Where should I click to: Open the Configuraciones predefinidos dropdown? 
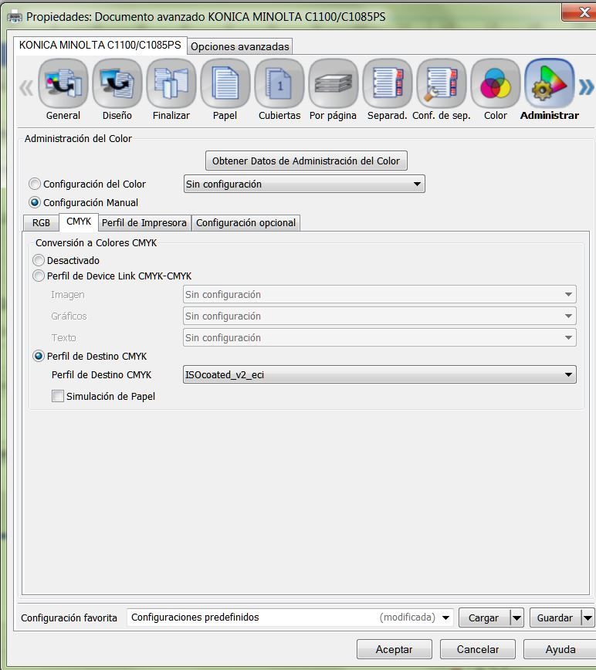click(290, 618)
